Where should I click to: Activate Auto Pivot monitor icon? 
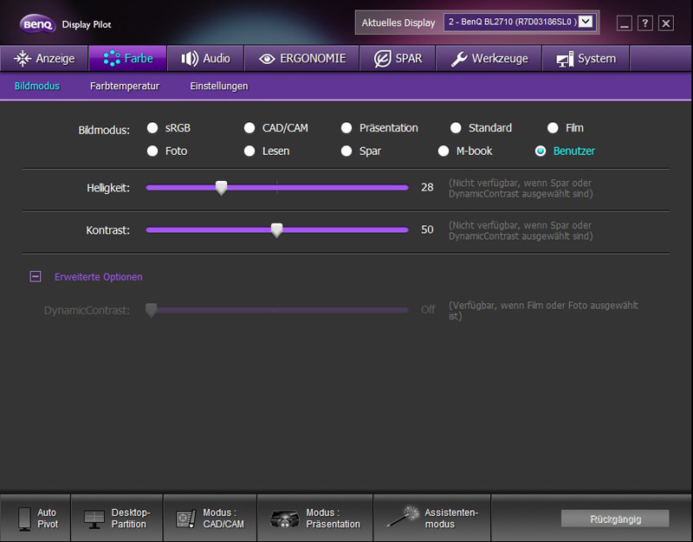tap(25, 519)
